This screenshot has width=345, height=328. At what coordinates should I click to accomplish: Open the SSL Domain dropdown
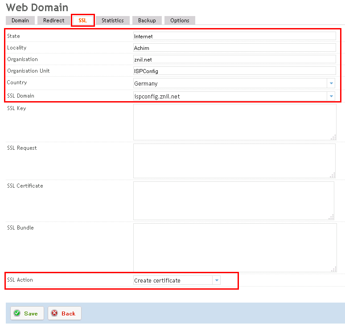click(x=331, y=96)
